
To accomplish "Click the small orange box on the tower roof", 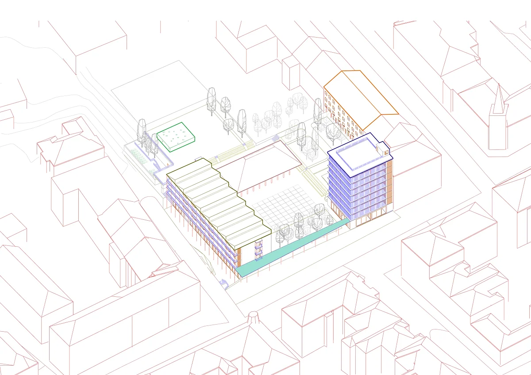I will [x=386, y=153].
